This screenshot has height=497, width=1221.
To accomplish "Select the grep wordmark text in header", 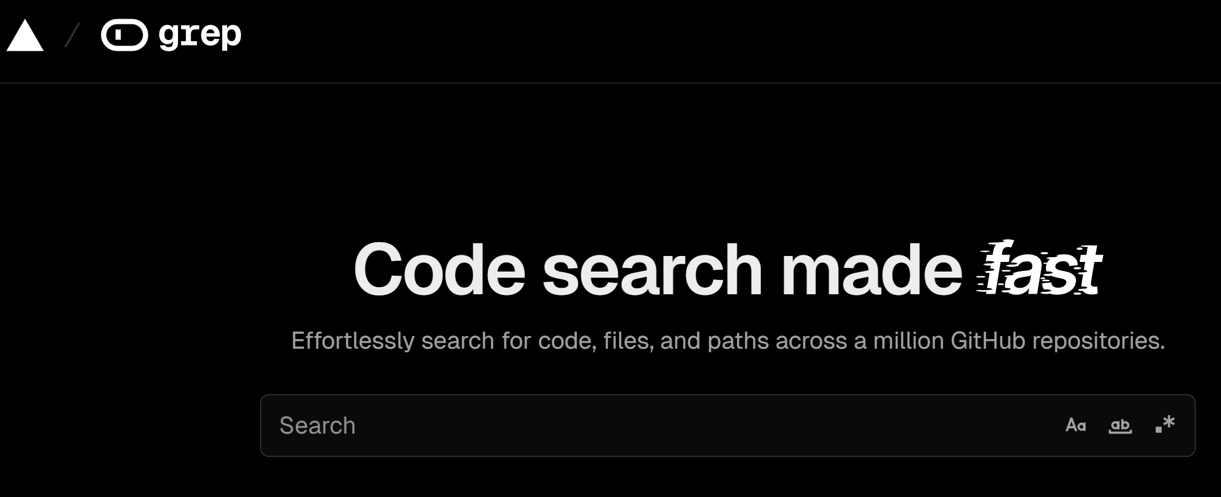I will point(200,35).
